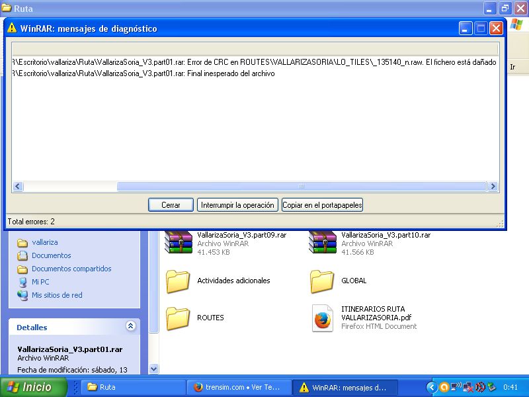Click the Cerrar button in WinRAR dialog
This screenshot has height=397, width=529.
171,205
